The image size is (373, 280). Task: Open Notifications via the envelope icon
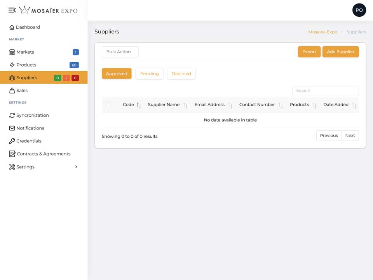click(x=12, y=128)
